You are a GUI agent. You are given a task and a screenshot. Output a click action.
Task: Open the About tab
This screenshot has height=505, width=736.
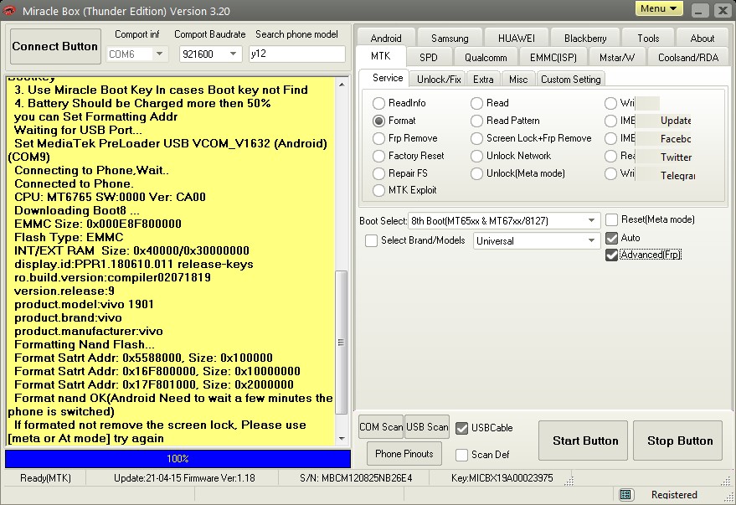pos(703,38)
